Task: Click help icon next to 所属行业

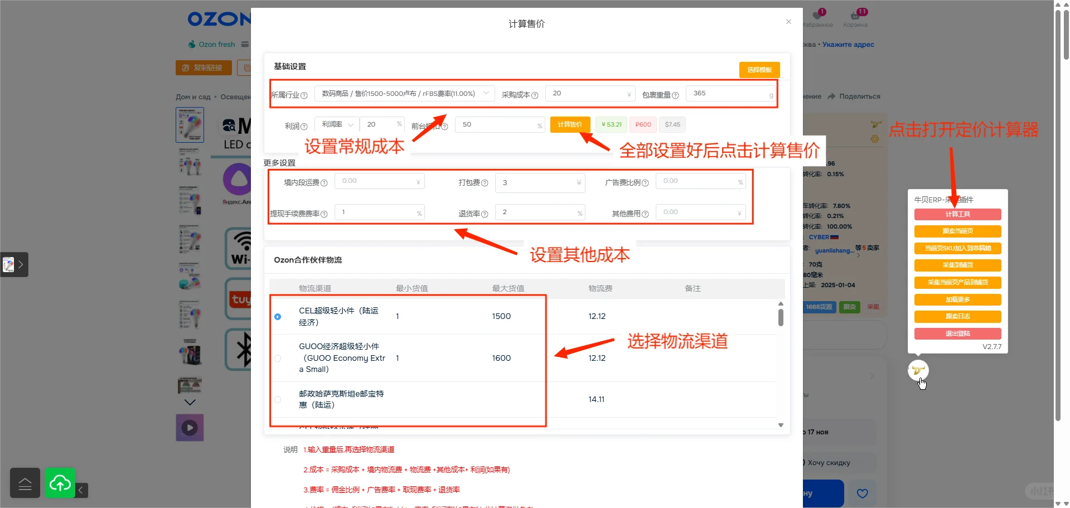Action: coord(304,95)
